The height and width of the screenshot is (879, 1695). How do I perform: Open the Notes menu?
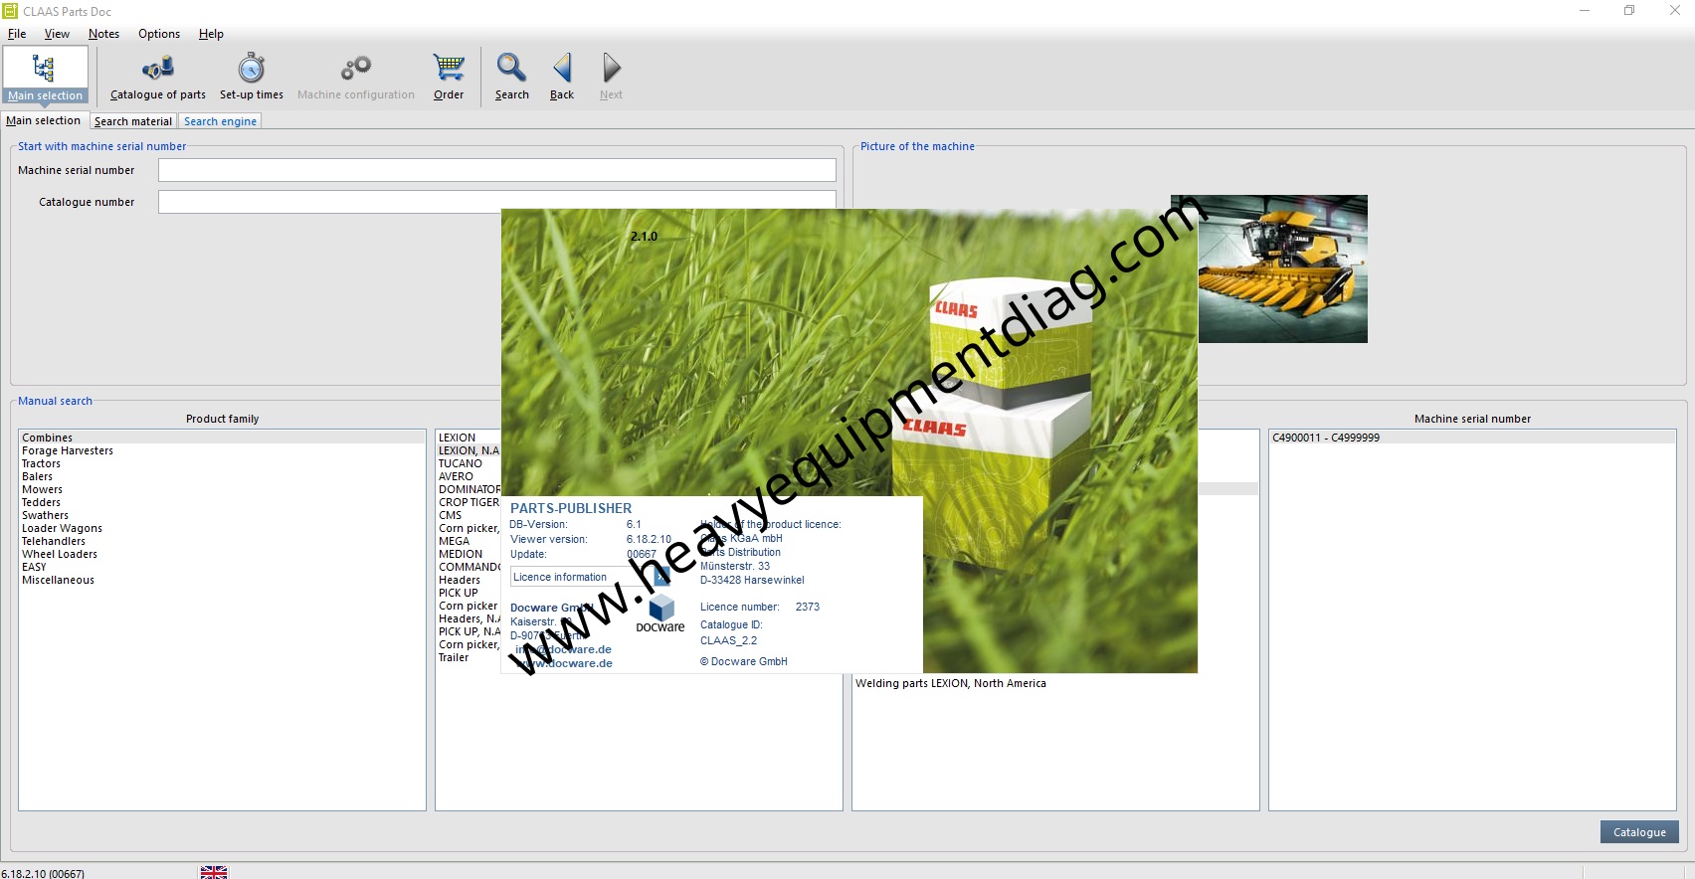(103, 34)
